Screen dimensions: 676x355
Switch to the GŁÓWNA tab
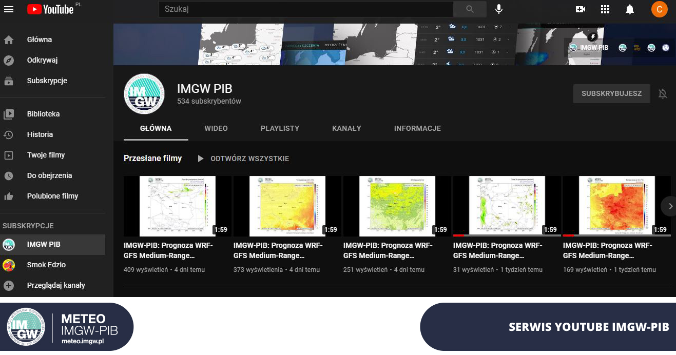click(x=156, y=128)
